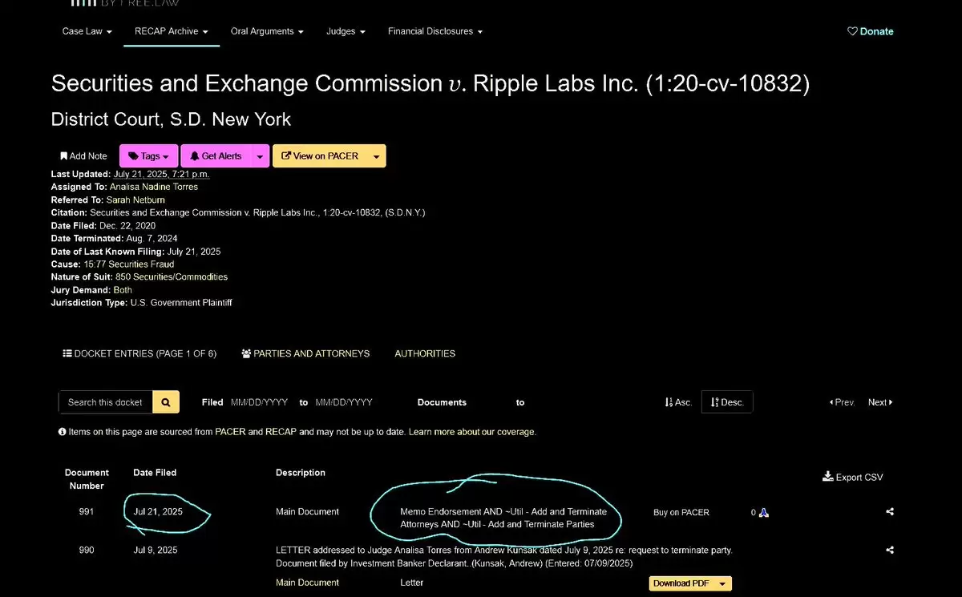Click the magnifier search docket button
Screen dimensions: 962x597
[x=166, y=402]
